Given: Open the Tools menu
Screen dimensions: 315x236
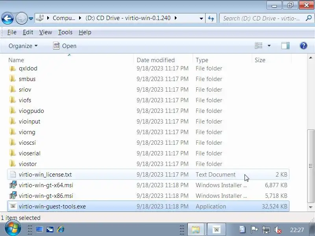Looking at the screenshot, I should [x=65, y=32].
